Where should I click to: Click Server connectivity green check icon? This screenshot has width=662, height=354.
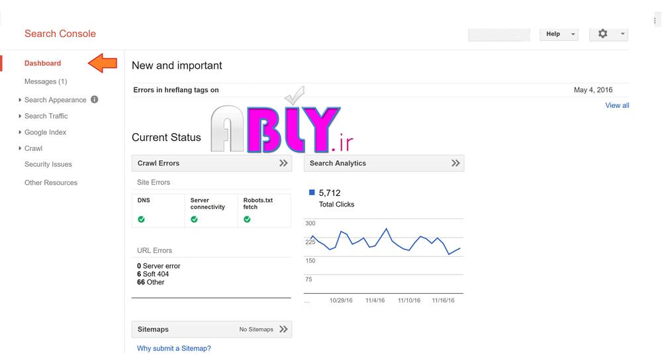tap(194, 220)
